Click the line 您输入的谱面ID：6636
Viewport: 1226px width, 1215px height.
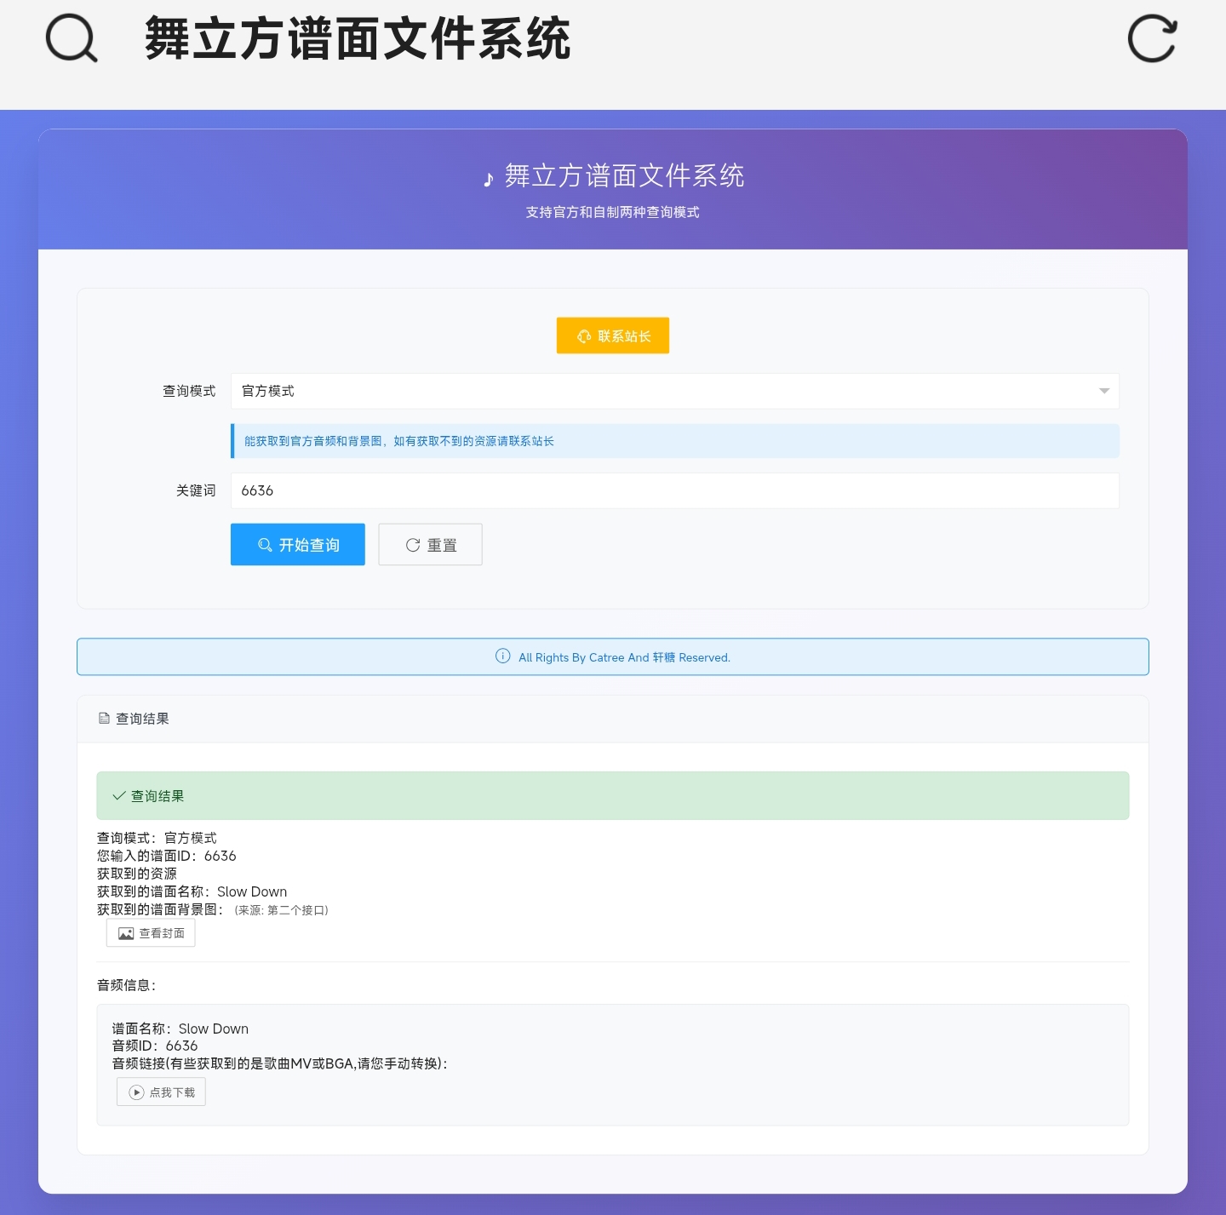click(167, 856)
